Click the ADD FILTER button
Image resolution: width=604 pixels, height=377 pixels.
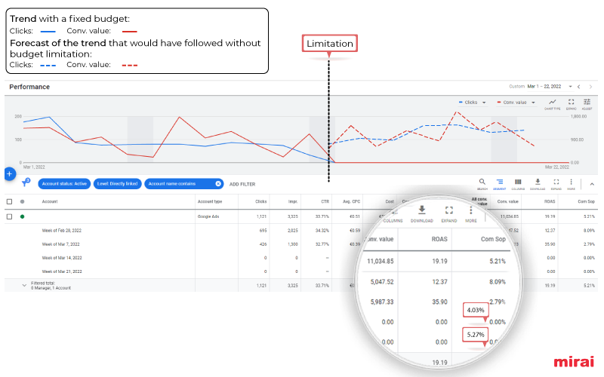pyautogui.click(x=242, y=184)
